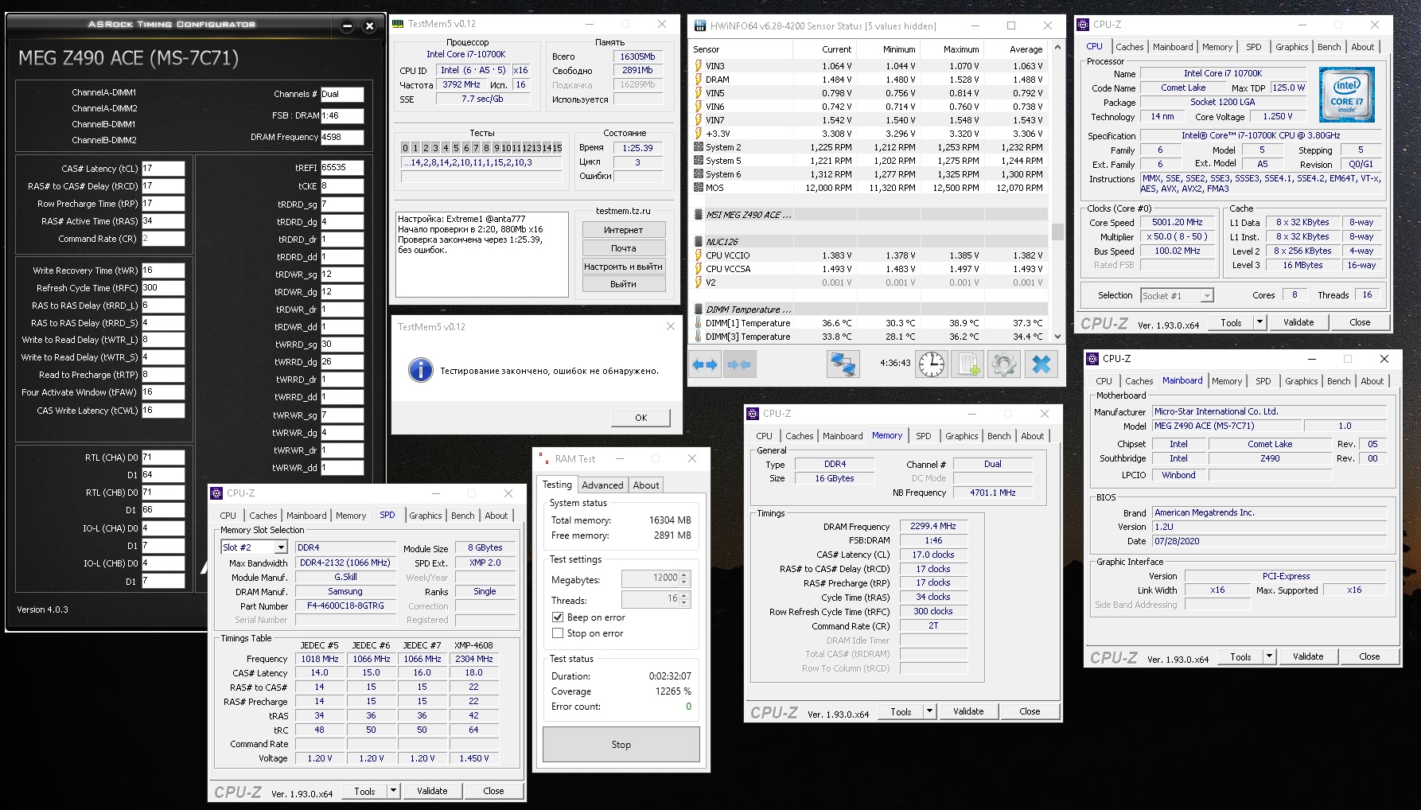Image resolution: width=1421 pixels, height=810 pixels.
Task: Click the Threads spinner arrows in RAM Test
Action: [685, 599]
